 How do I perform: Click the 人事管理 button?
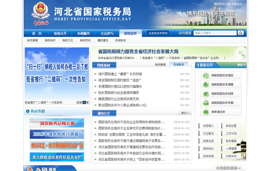pyautogui.click(x=231, y=149)
